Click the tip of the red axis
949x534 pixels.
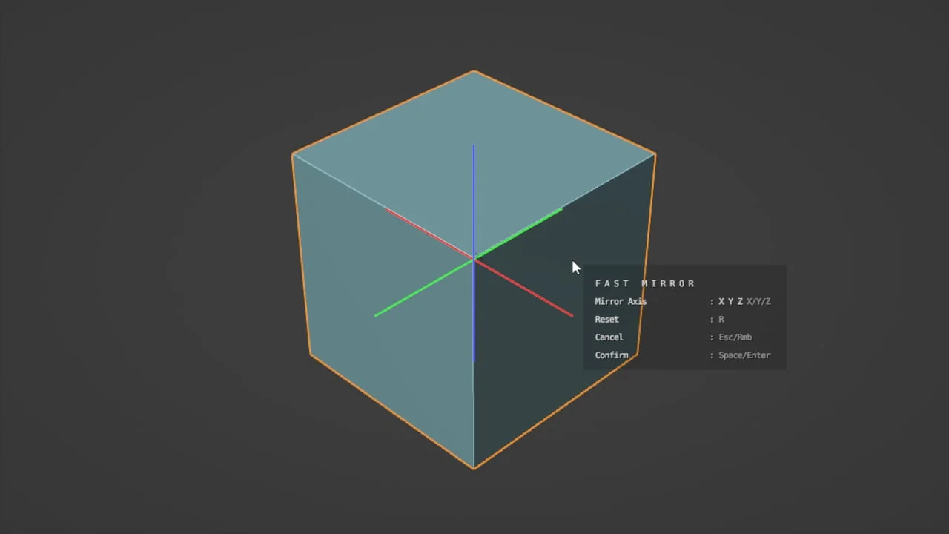pos(571,315)
